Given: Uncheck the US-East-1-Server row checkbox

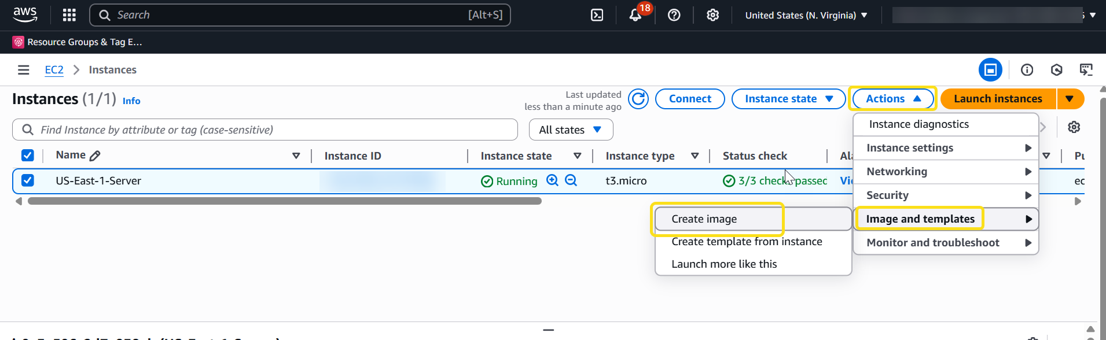Looking at the screenshot, I should [27, 180].
